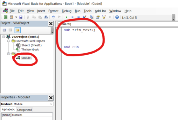Open the Run menu
Screen dimensions: 178x120
click(x=78, y=11)
